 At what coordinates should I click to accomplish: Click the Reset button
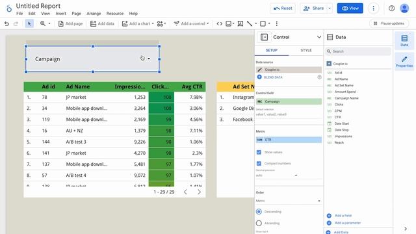[x=283, y=8]
